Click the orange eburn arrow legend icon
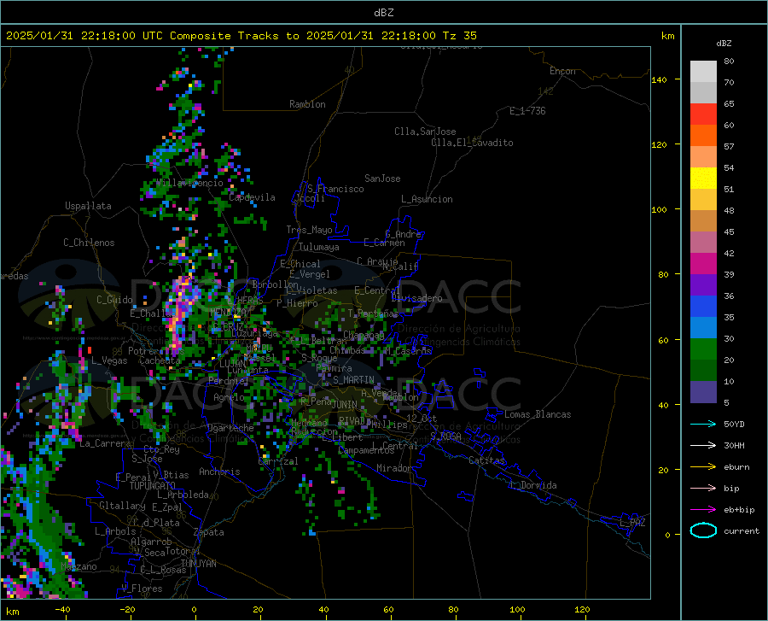The height and width of the screenshot is (621, 768). (703, 466)
